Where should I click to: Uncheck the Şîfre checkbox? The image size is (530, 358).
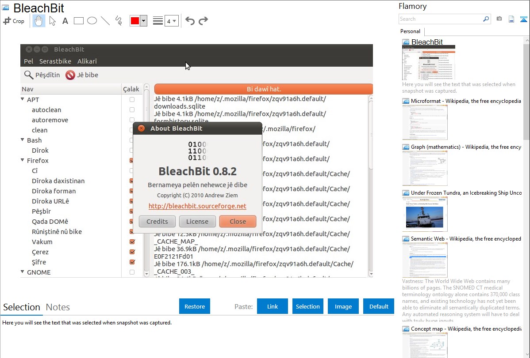[132, 262]
